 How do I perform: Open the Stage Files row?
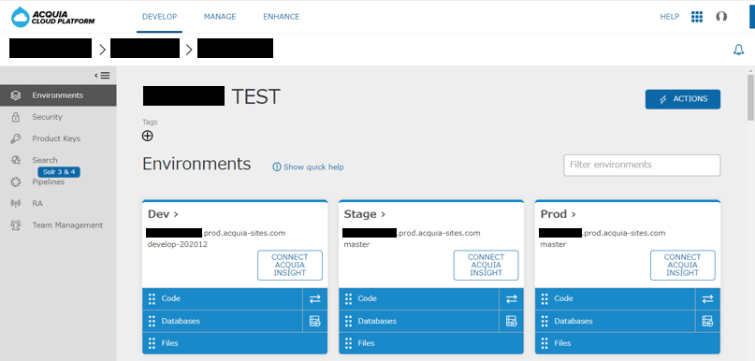click(x=431, y=343)
